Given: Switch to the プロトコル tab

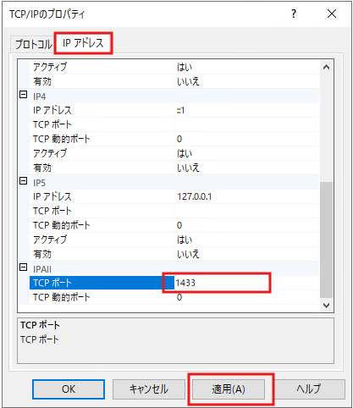Looking at the screenshot, I should coord(32,44).
